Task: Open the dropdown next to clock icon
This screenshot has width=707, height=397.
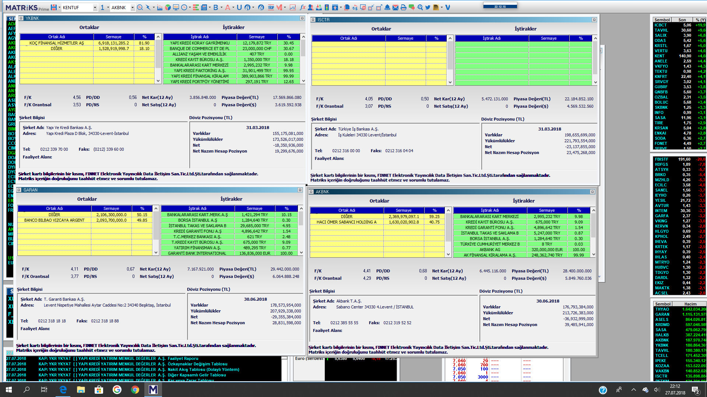Action: (x=190, y=7)
